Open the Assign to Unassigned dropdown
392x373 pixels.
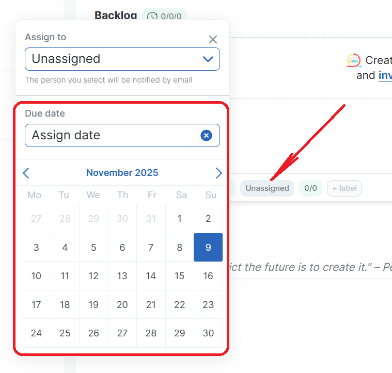[122, 59]
